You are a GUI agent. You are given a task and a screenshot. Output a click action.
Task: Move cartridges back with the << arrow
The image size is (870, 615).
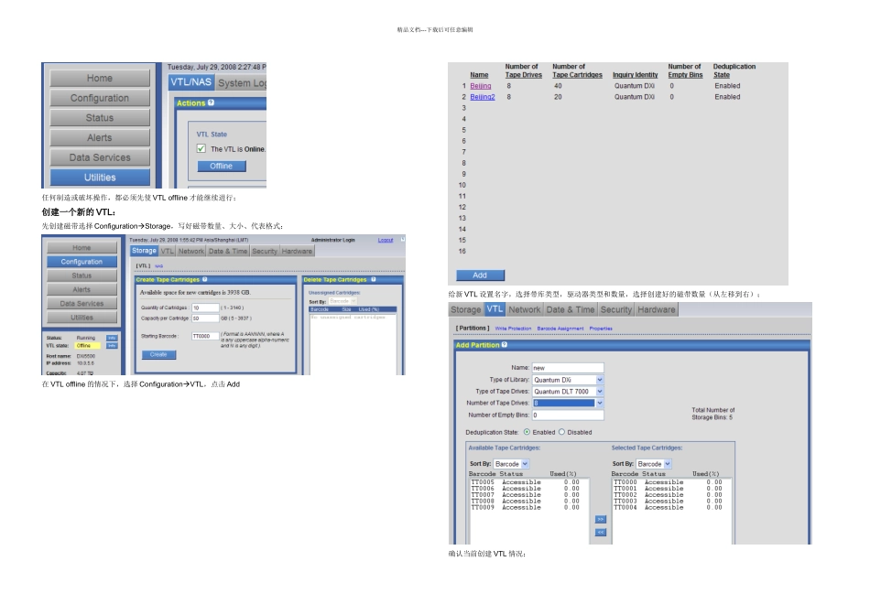click(601, 532)
